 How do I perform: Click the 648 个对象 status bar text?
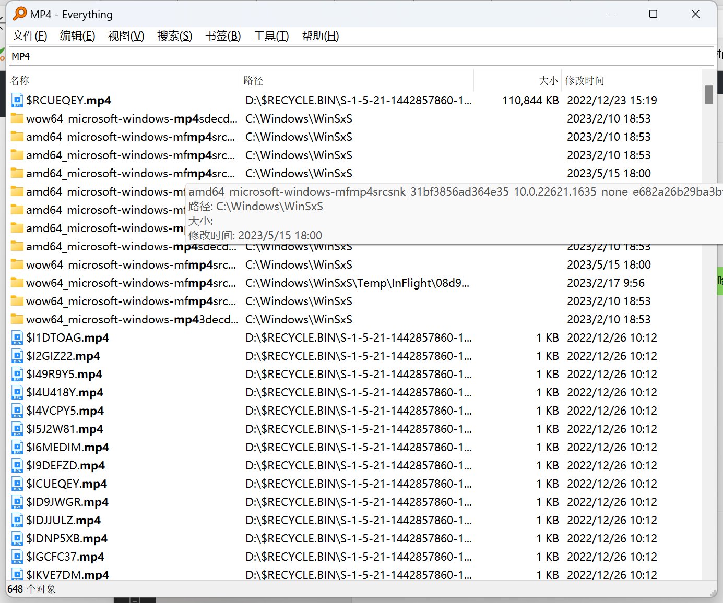point(31,589)
